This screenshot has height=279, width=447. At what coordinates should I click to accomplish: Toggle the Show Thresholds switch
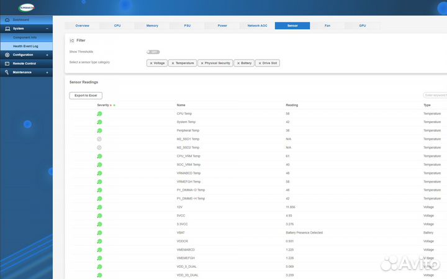(x=153, y=52)
